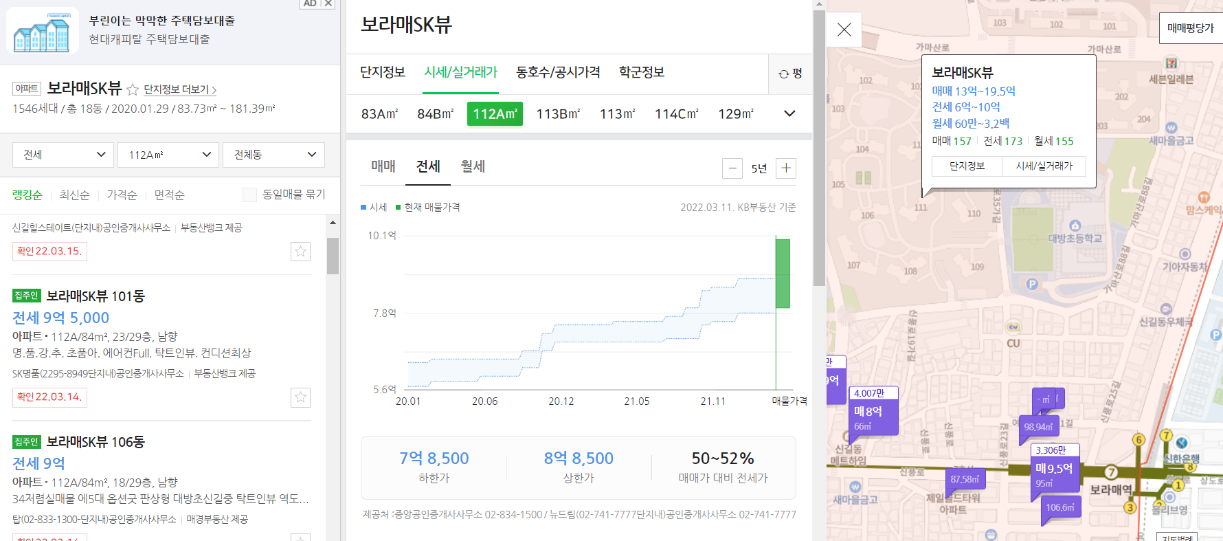Click the 새마을금고 marker near building 204
Screen dimensions: 1223x541
[1171, 128]
